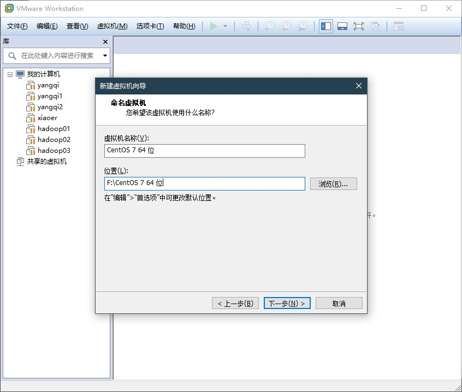Close the 新建虚拟机向导 dialog
462x392 pixels.
(x=359, y=86)
